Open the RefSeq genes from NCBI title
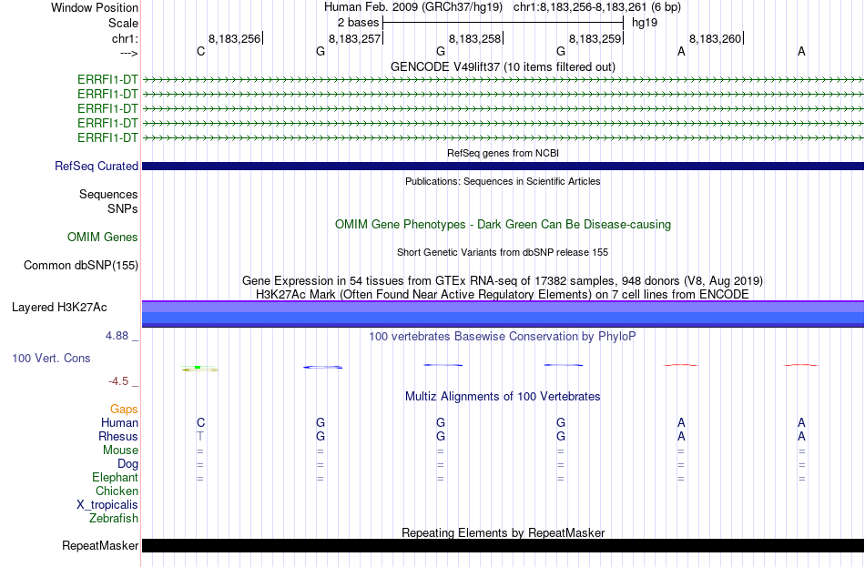Screen dimensions: 865x567 pos(503,153)
